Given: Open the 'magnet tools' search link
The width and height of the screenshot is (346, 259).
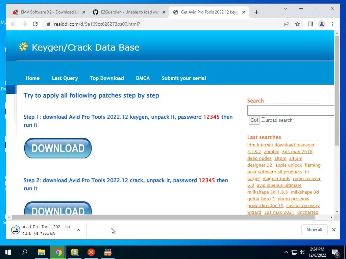Looking at the screenshot, I should point(276,179).
